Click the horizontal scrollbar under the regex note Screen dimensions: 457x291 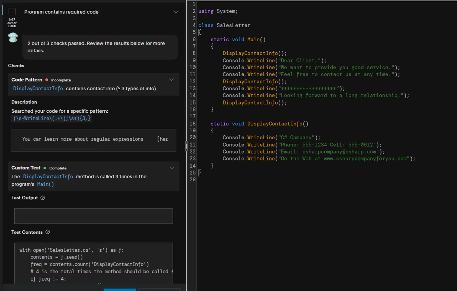tap(59, 149)
